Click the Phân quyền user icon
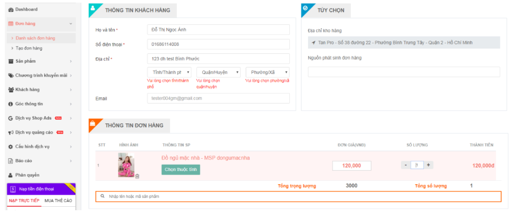The width and height of the screenshot is (514, 212). coord(11,175)
